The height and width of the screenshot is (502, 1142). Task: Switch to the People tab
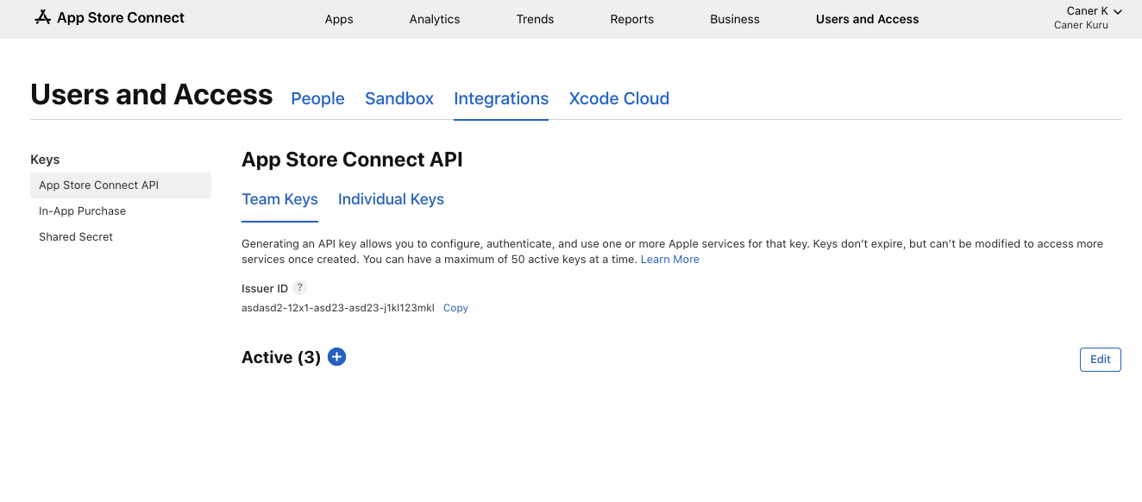317,98
